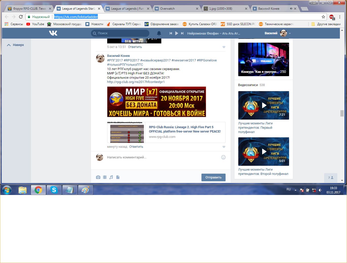This screenshot has height=263, width=347.
Task: Reply to the 5 окт в 13:51 comment
Action: point(135,47)
